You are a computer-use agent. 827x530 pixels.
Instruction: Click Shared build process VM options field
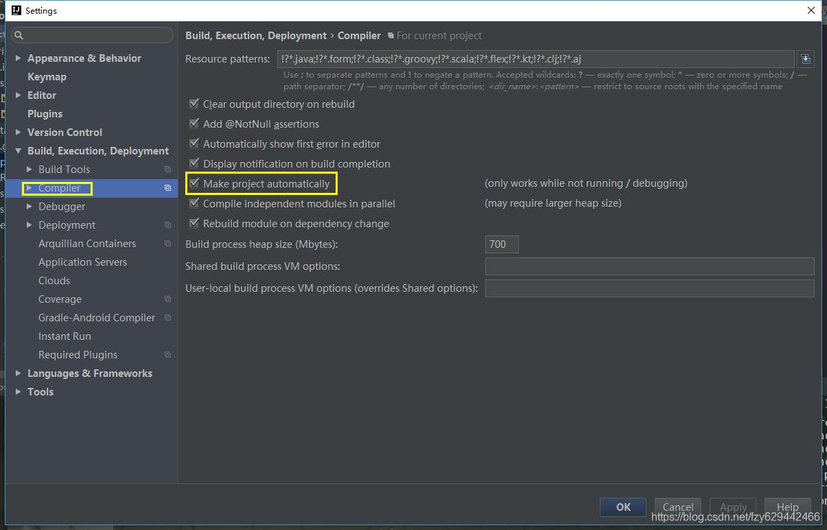649,266
